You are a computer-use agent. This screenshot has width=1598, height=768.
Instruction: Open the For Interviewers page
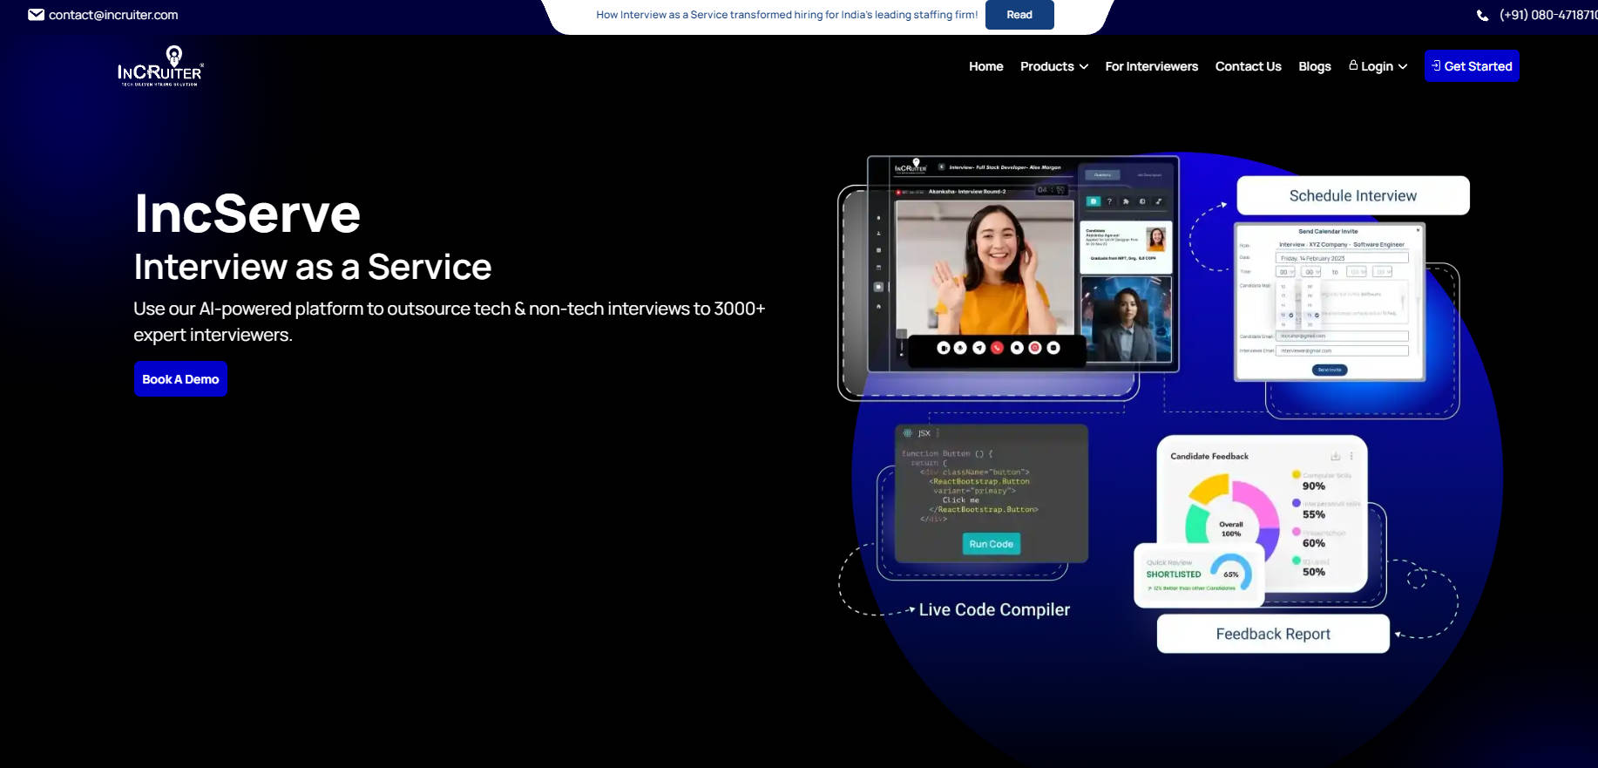[x=1151, y=66]
